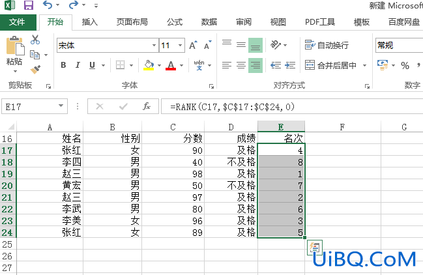Click the insert function fx icon
Viewport: 423px width, 275px height.
pyautogui.click(x=147, y=106)
